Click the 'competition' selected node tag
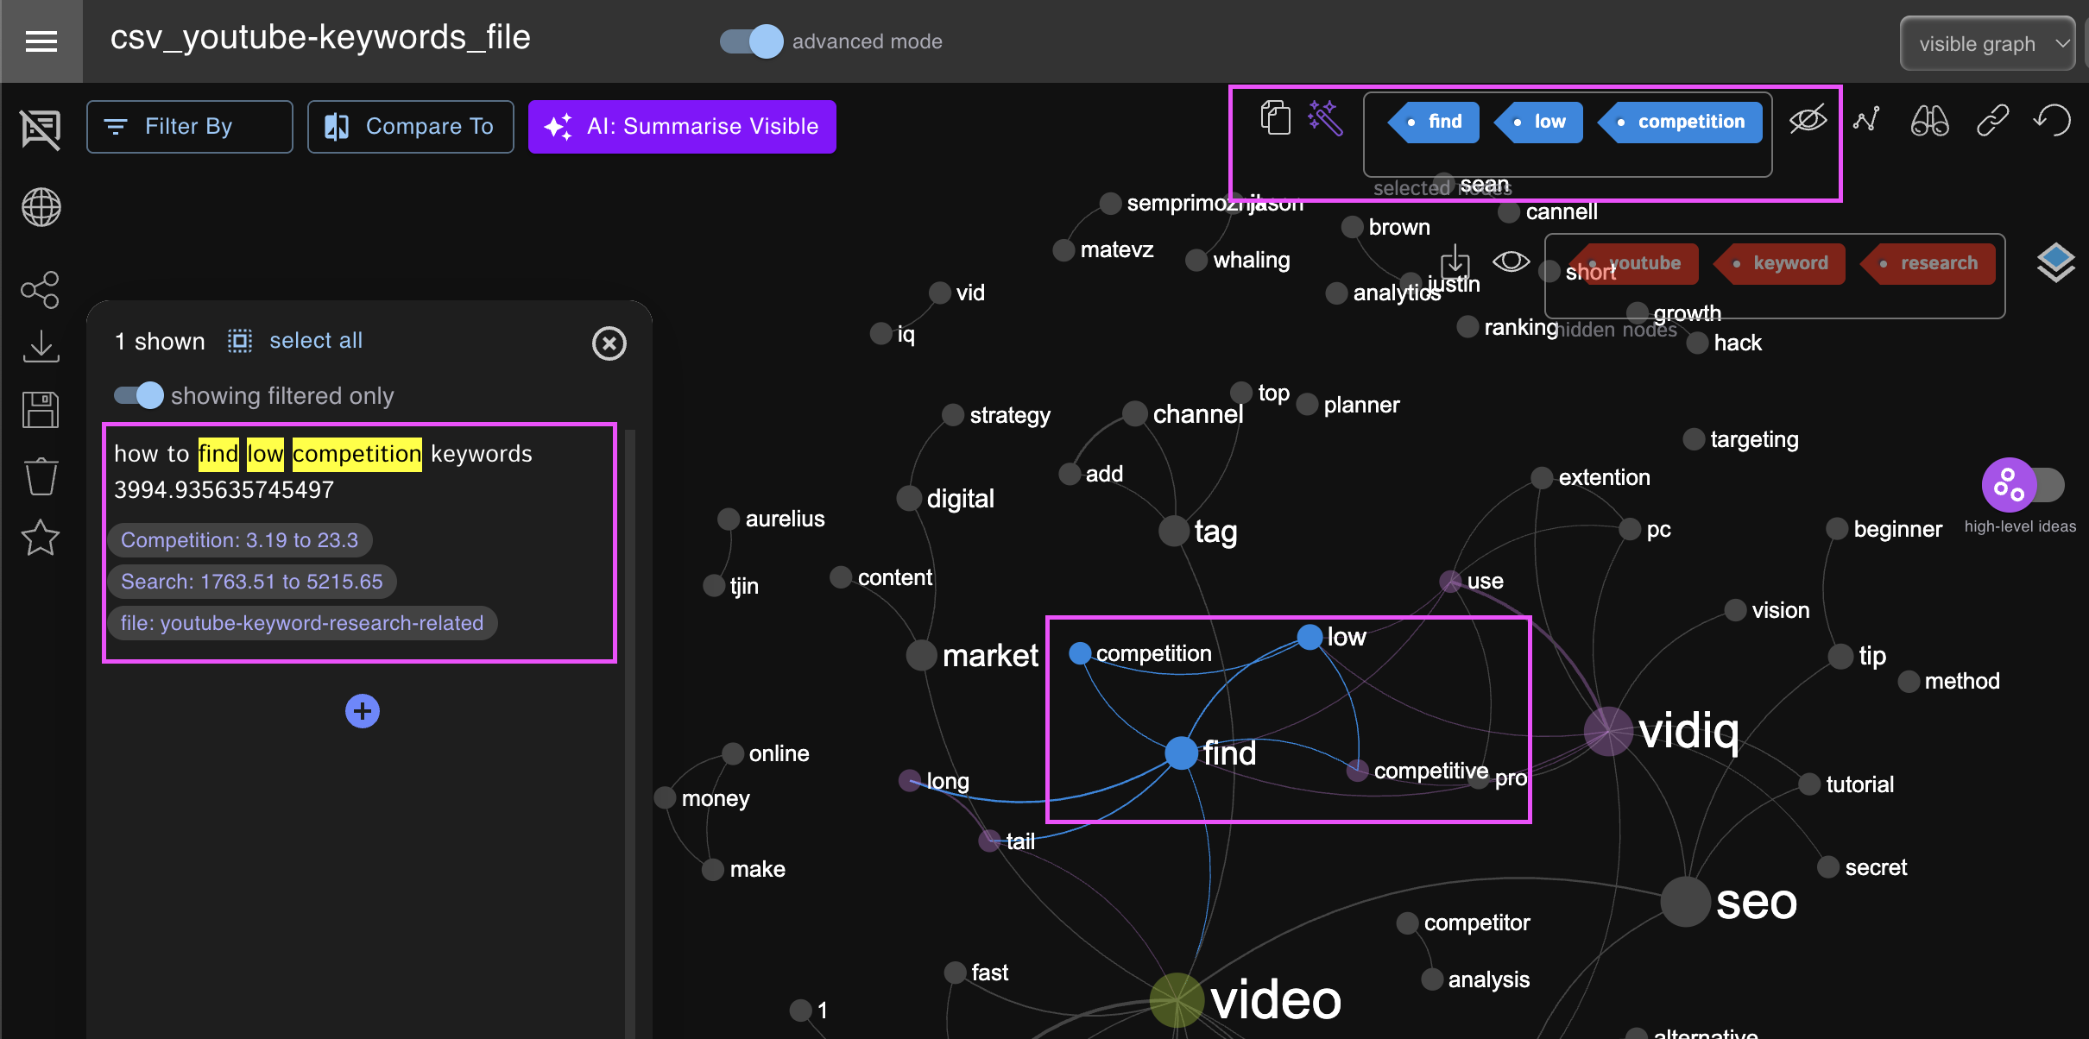 1681,122
